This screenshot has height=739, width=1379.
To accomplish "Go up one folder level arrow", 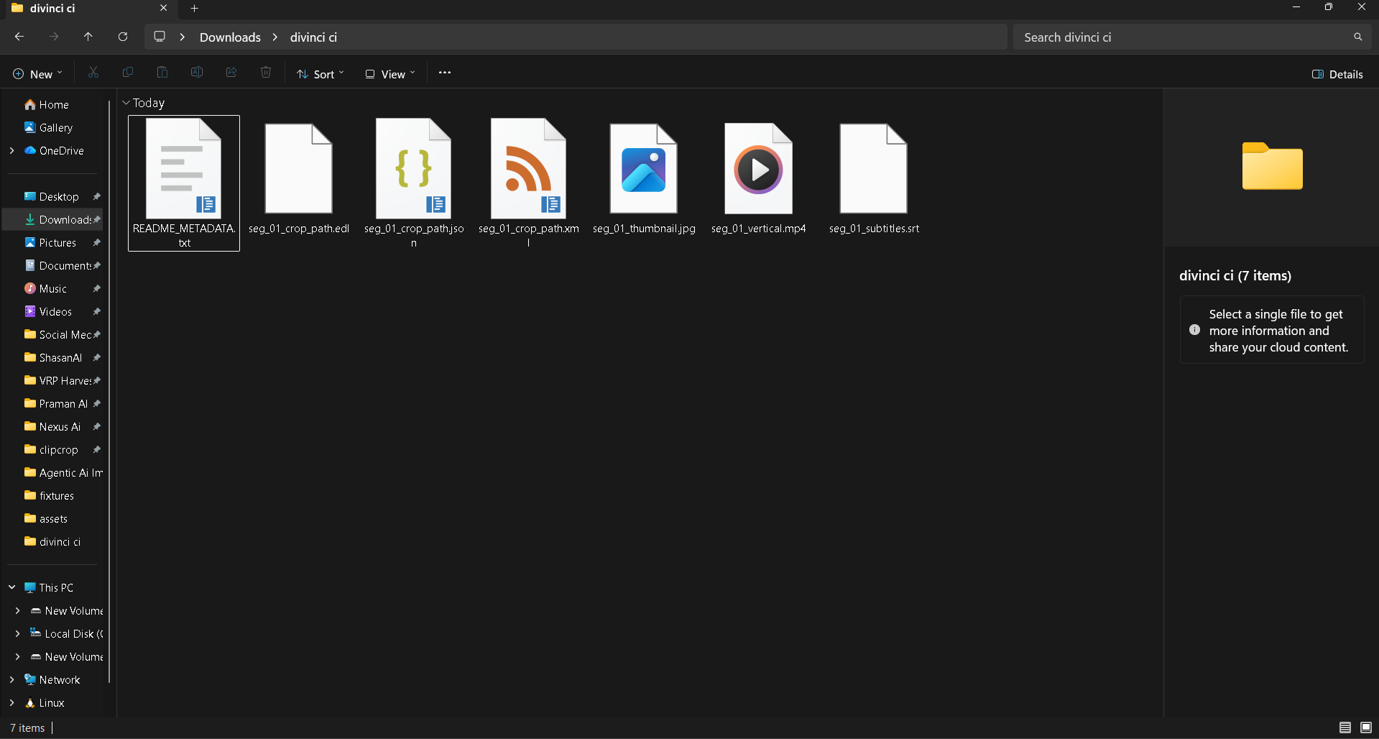I will pos(88,37).
